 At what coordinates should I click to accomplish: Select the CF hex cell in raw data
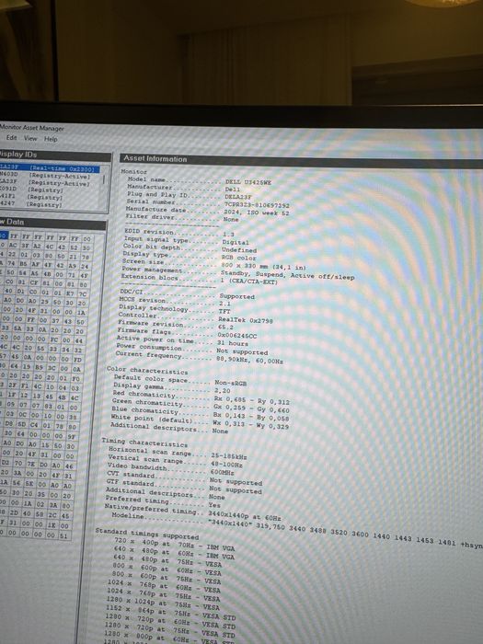tap(34, 283)
